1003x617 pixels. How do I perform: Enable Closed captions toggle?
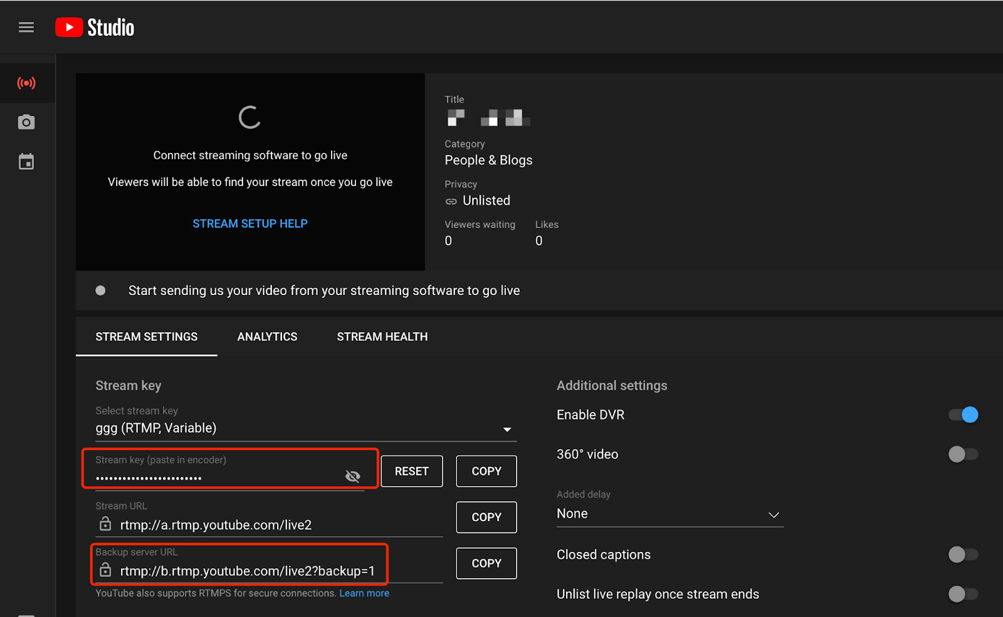(x=963, y=554)
